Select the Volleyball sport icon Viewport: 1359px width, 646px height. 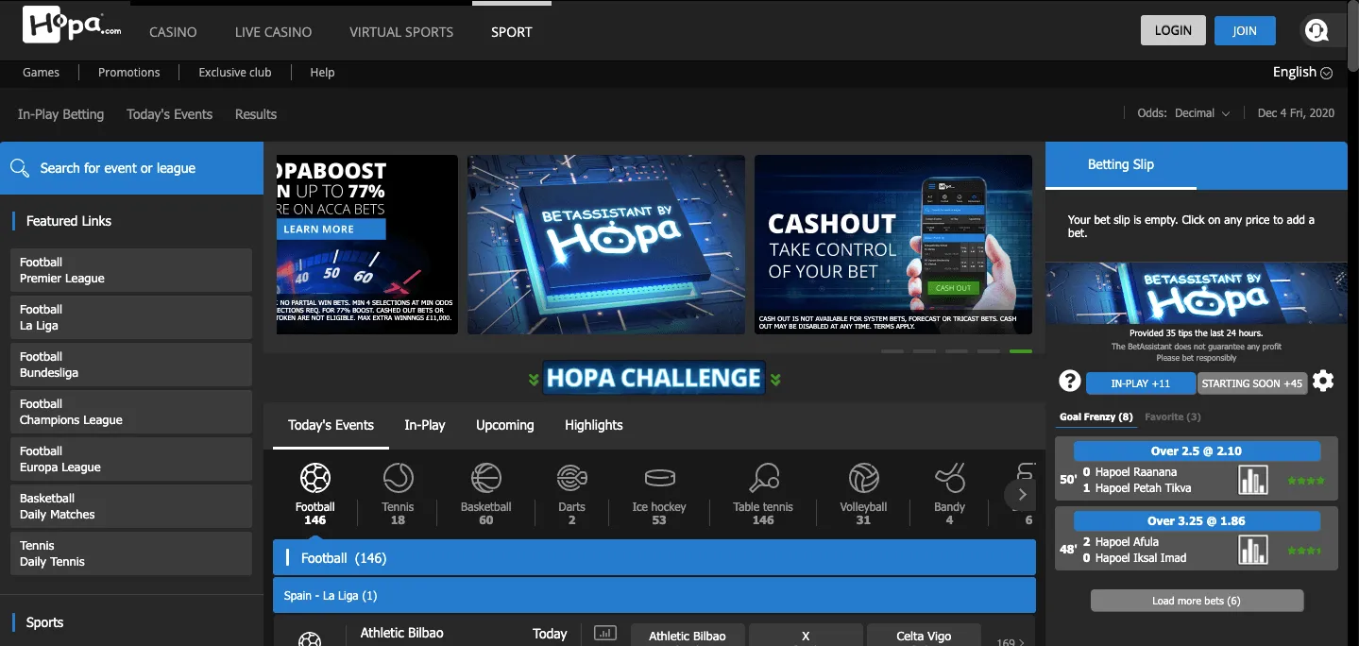click(862, 478)
